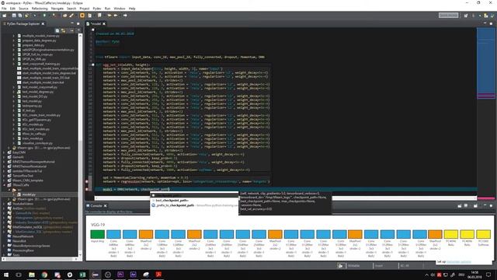This screenshot has height=280, width=497.
Task: Expand the YoutubeVideos project
Action: [4, 204]
